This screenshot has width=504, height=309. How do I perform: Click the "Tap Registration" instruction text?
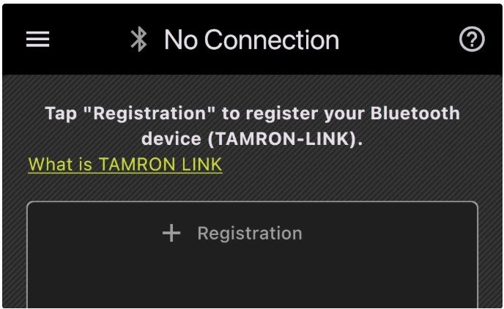252,114
